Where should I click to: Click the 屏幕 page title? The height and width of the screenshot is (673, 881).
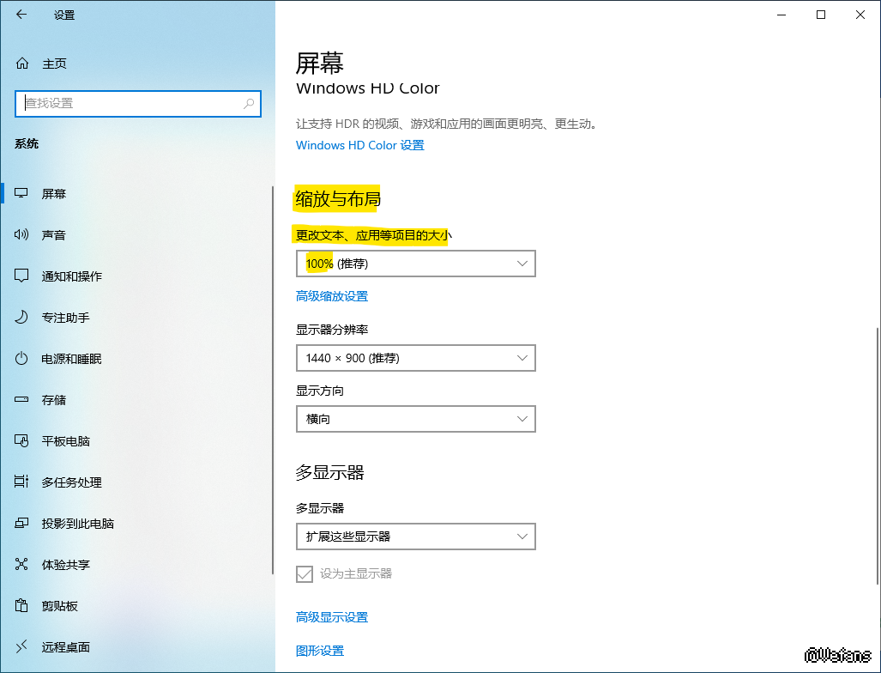coord(320,63)
